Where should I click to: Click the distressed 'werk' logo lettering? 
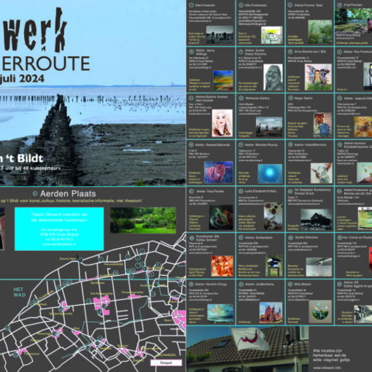pos(34,30)
